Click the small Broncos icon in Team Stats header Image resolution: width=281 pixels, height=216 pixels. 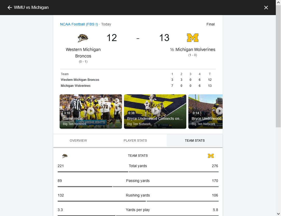coord(65,156)
